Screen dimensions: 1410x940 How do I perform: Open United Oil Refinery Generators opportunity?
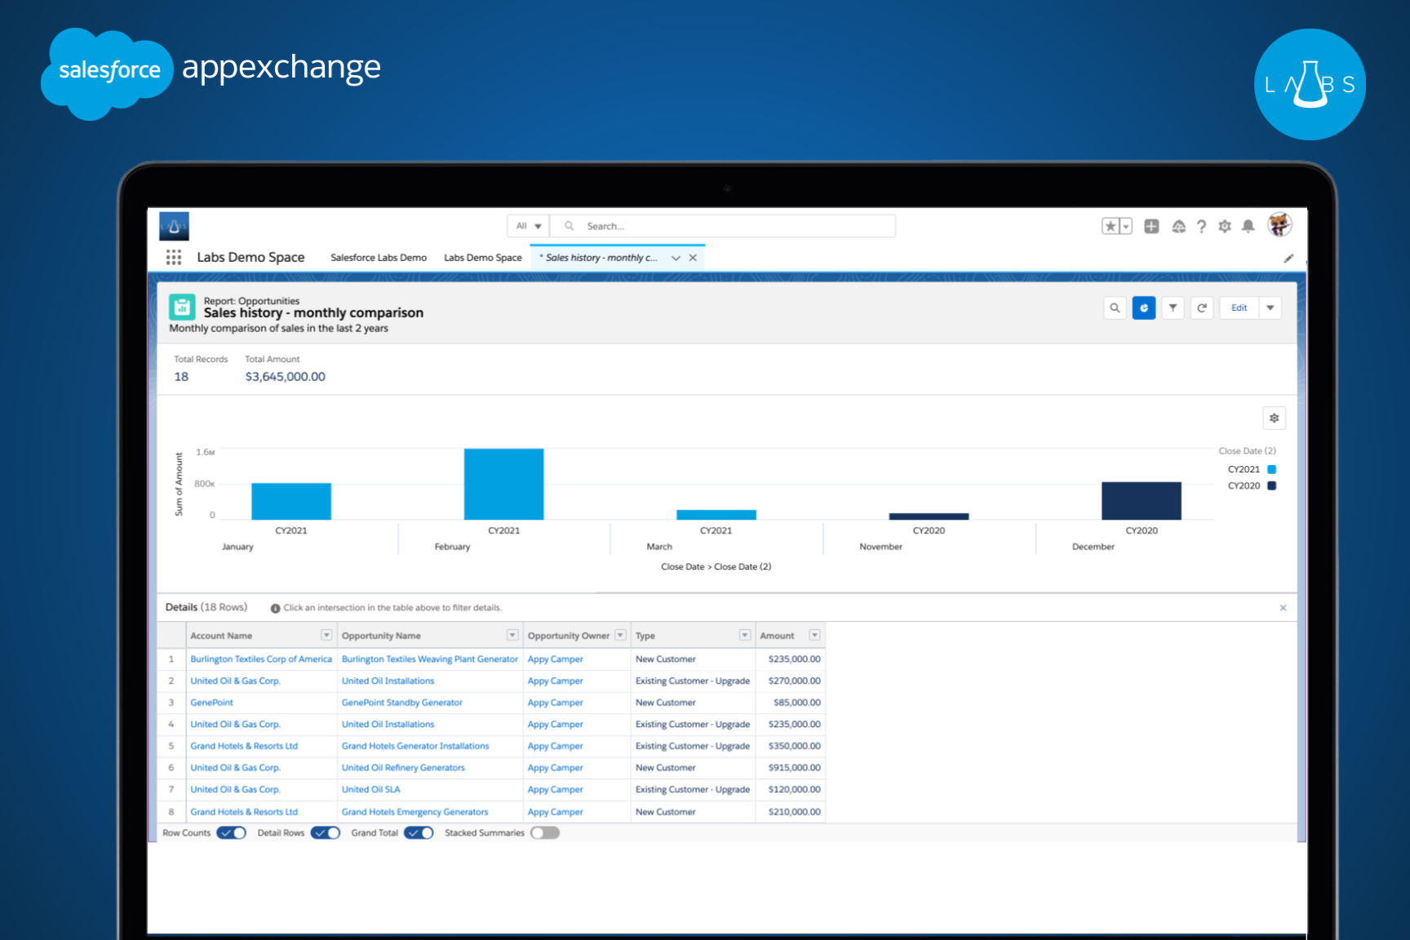(403, 768)
